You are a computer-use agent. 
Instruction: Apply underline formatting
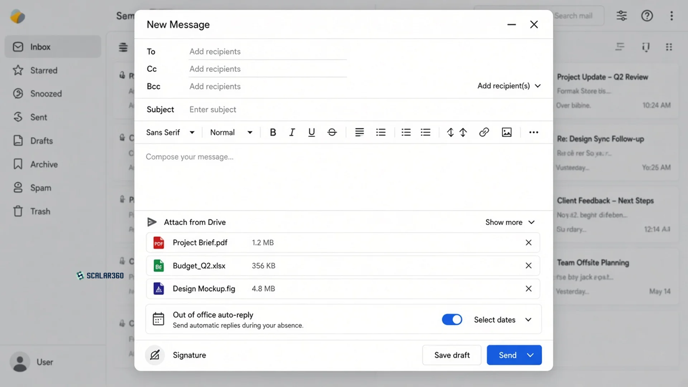311,132
